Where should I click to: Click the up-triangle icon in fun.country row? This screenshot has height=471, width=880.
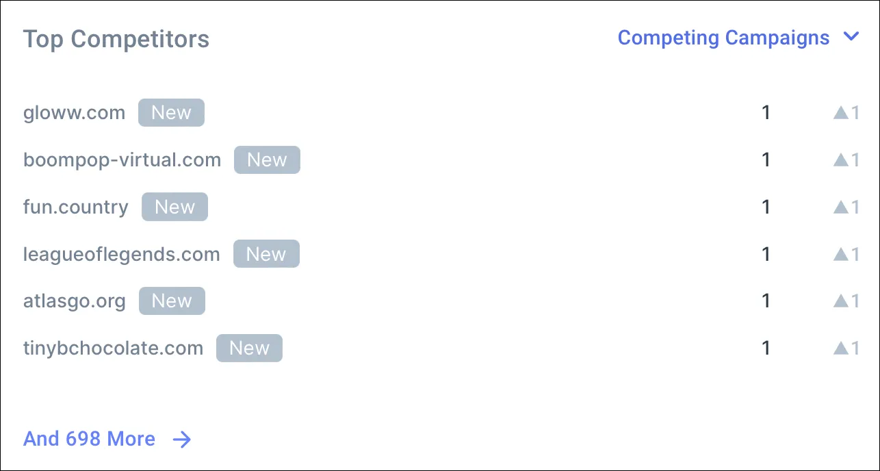(841, 207)
